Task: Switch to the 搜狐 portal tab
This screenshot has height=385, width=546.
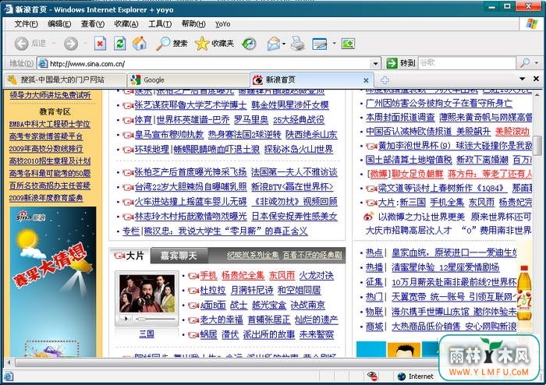Action: point(65,80)
